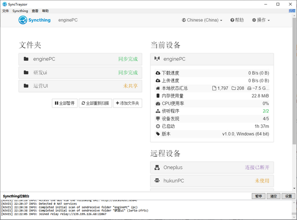Image resolution: width=297 pixels, height=220 pixels.
Task: Open the Chinese (China) language dropdown
Action: pyautogui.click(x=202, y=20)
